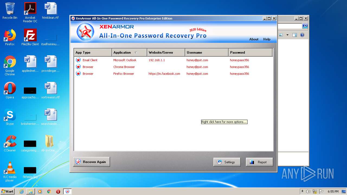Click the Email Client row star icon
Viewport: 347px width, 195px height.
[78, 60]
